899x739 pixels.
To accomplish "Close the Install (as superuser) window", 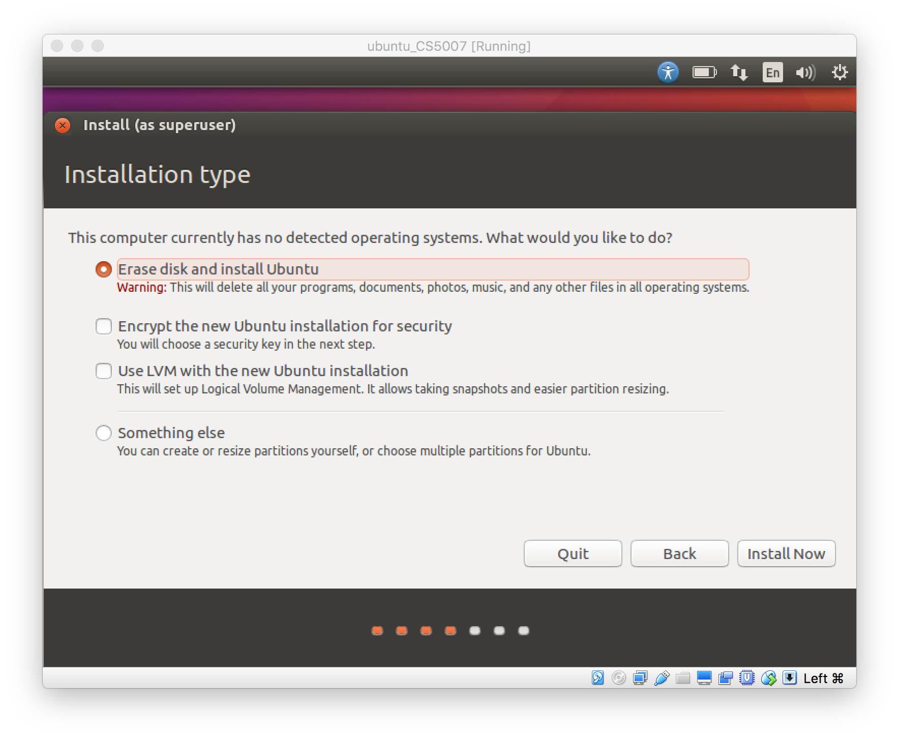I will tap(63, 126).
